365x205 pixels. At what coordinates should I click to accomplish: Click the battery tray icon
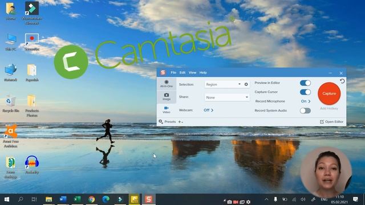tap(285, 199)
